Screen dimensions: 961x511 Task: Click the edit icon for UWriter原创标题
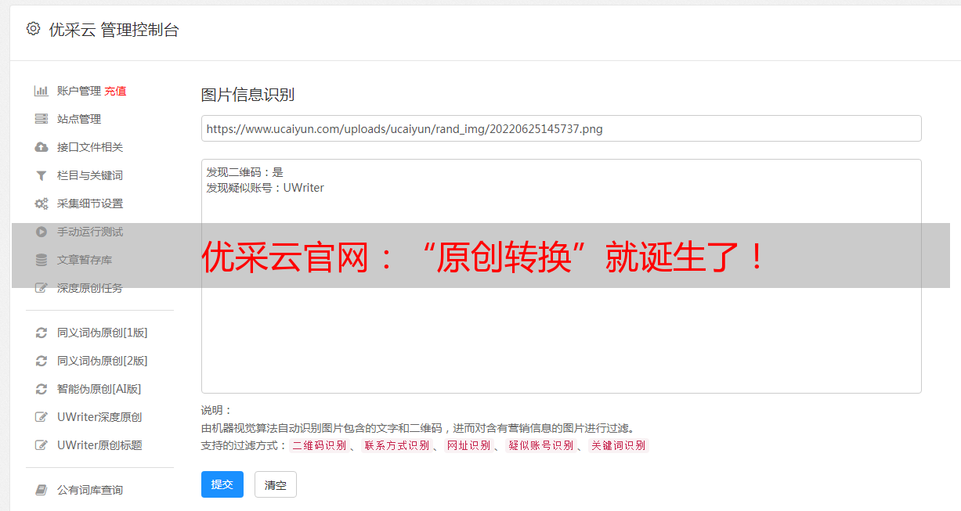42,445
